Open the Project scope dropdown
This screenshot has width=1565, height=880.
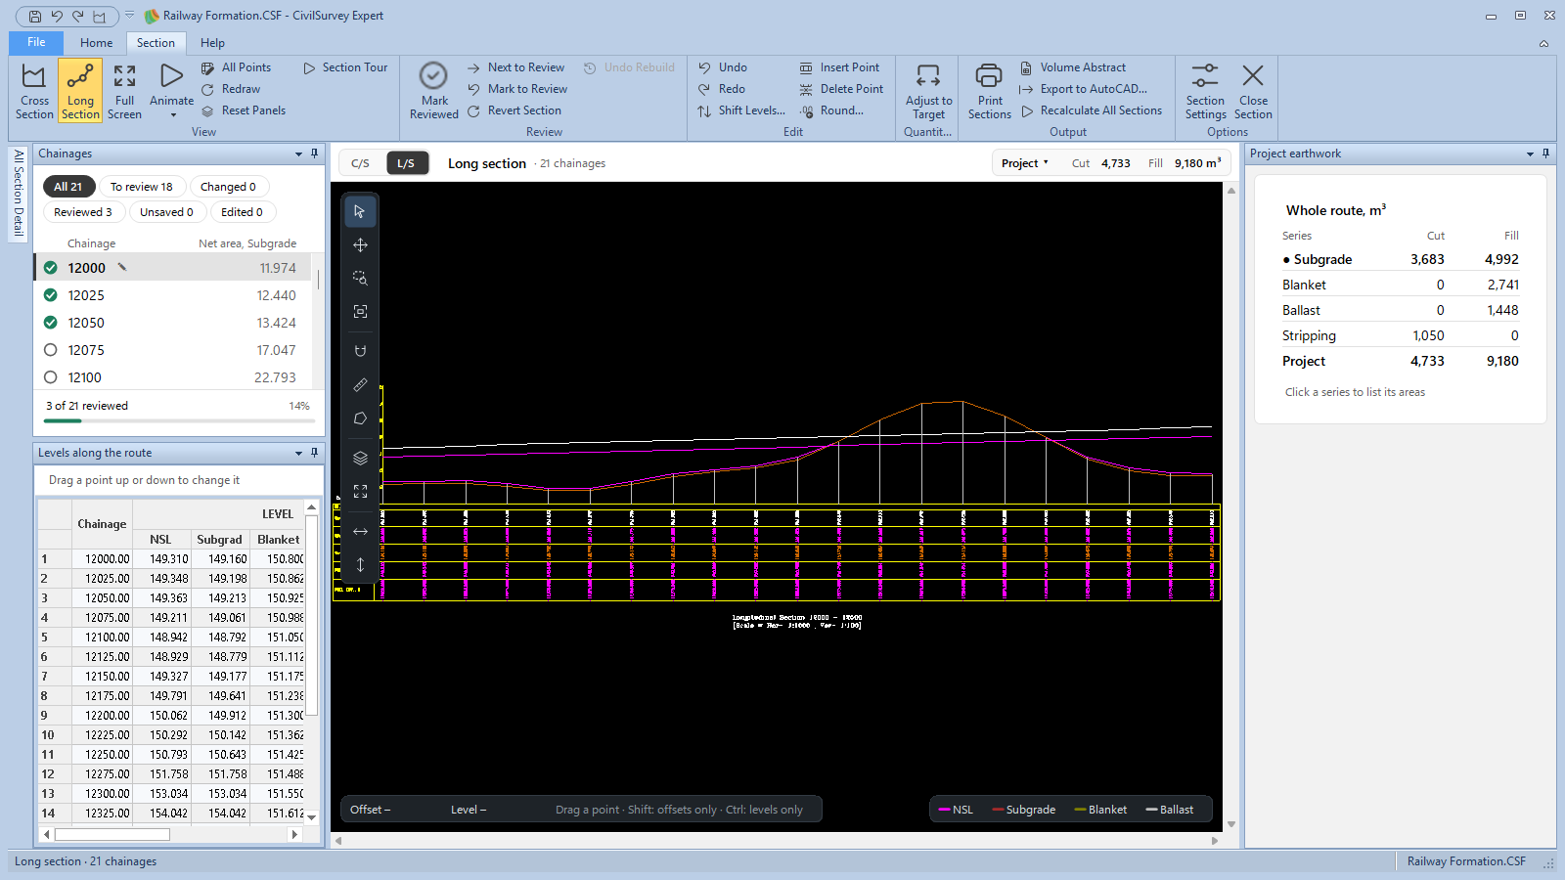pos(1024,163)
